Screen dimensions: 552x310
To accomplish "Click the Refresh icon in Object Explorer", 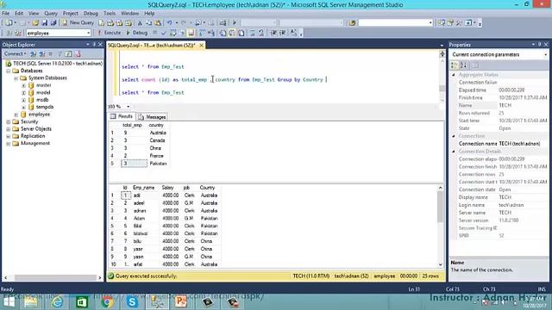I will point(69,53).
